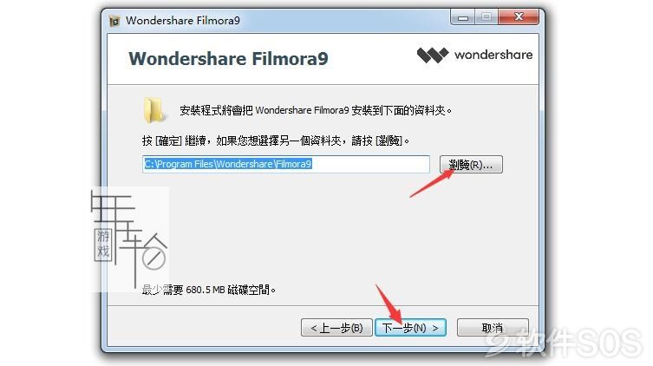Screen dimensions: 653x366
Task: Click the window title text Wondershare Filmora9
Action: coord(183,21)
